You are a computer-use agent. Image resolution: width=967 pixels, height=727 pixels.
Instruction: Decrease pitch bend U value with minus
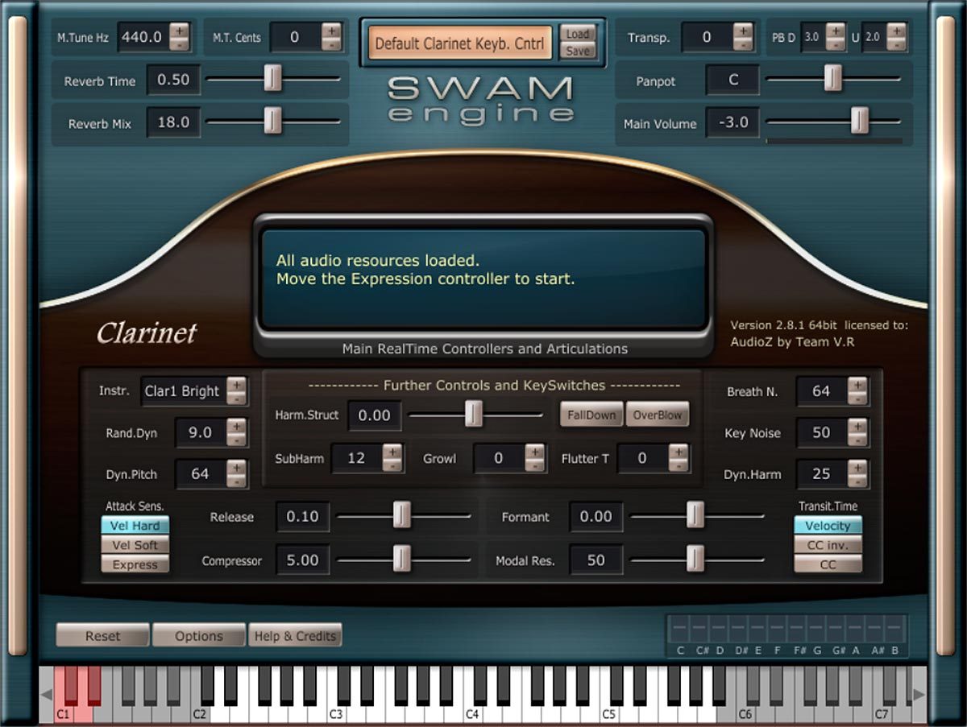click(x=897, y=43)
